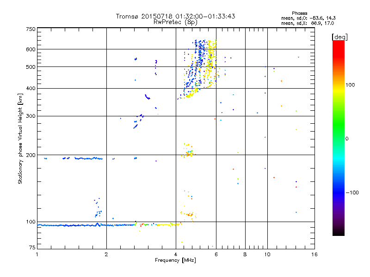Click the 'mean, sd,O: -83.6, 14.3' line
The height and width of the screenshot is (277, 370).
click(x=308, y=18)
